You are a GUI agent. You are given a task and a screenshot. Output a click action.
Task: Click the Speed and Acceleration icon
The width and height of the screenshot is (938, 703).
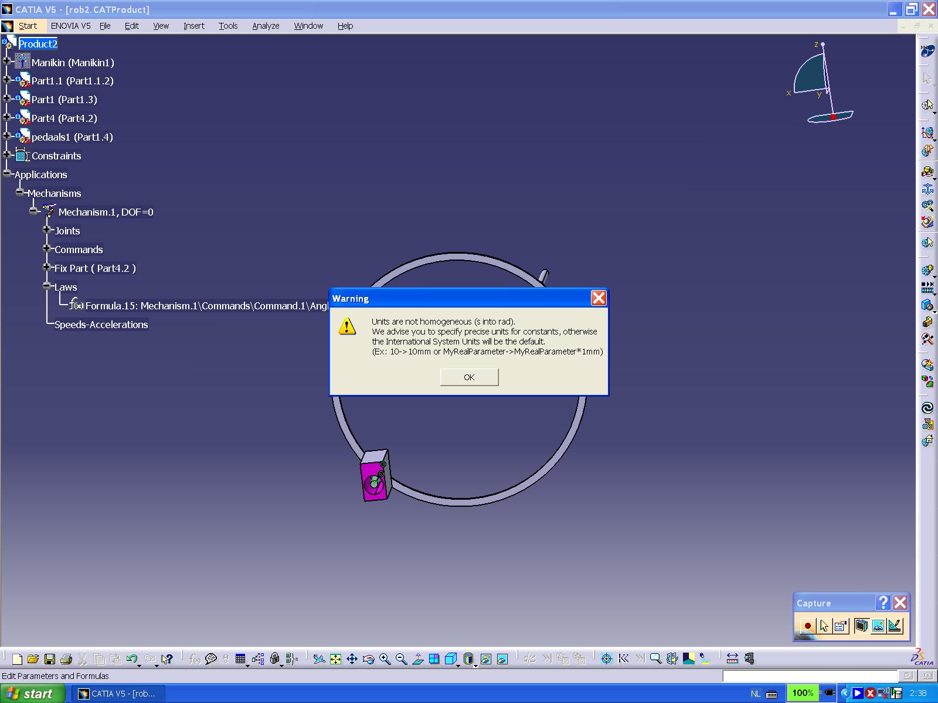[x=927, y=221]
